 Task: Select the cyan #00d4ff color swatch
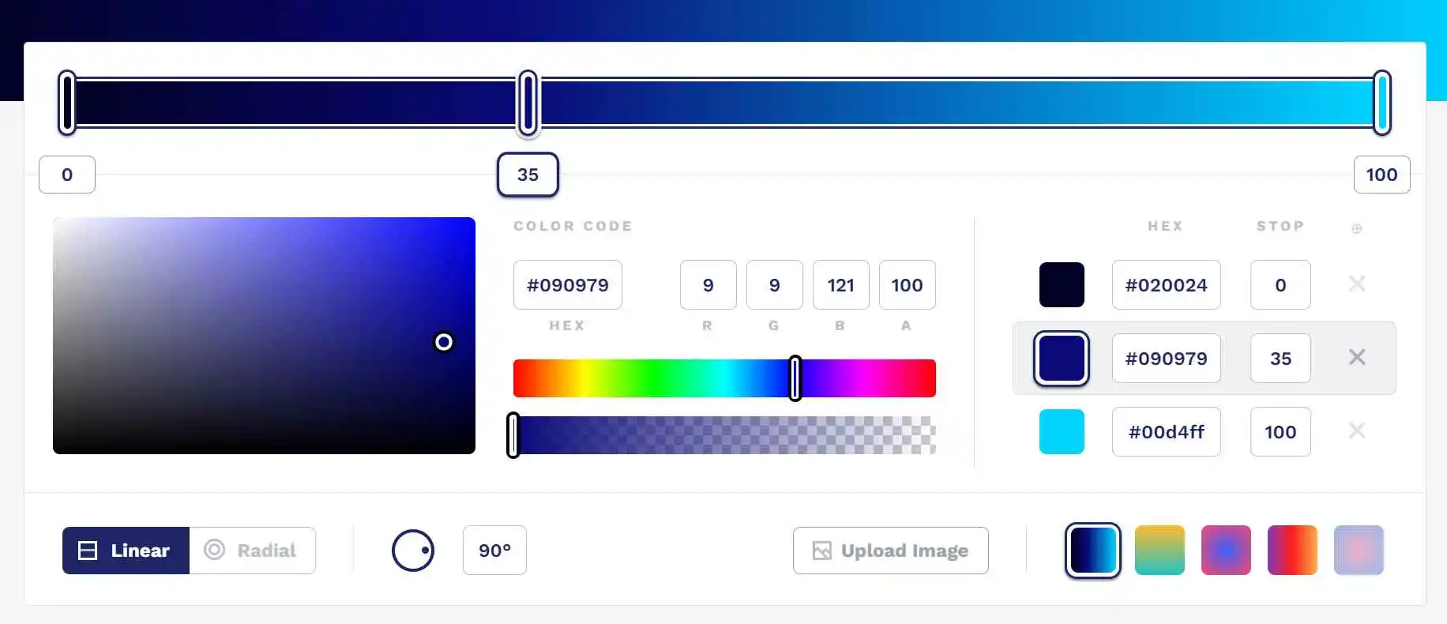(1062, 431)
